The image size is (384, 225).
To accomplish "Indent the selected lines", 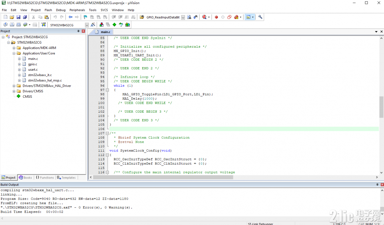I will click(x=114, y=17).
